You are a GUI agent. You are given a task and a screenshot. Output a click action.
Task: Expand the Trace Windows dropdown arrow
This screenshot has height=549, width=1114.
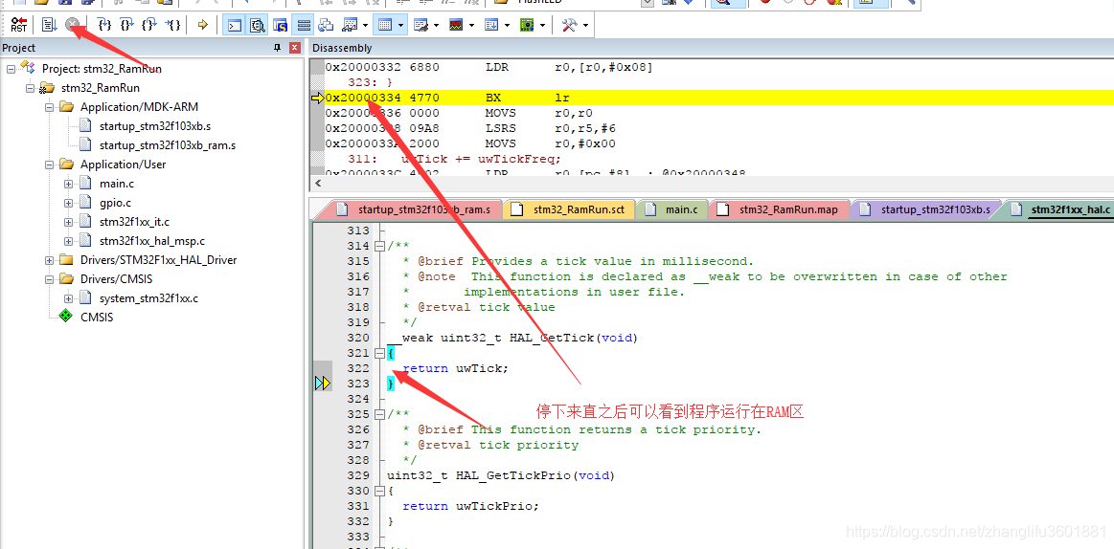pos(508,26)
